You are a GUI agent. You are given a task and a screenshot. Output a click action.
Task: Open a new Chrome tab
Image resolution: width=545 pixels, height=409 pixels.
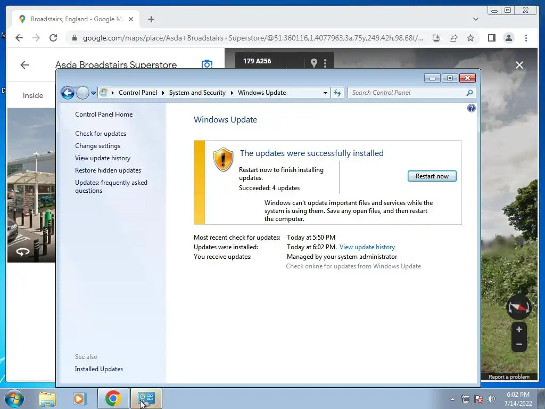tap(151, 19)
